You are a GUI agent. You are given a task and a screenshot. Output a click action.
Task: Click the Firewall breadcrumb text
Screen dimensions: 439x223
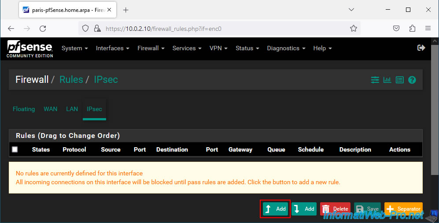(x=32, y=80)
